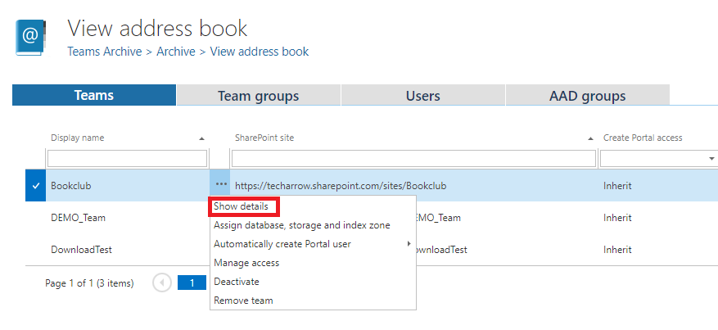Sort by SharePoint site arrow
Screen dimensions: 718x330
click(x=590, y=138)
